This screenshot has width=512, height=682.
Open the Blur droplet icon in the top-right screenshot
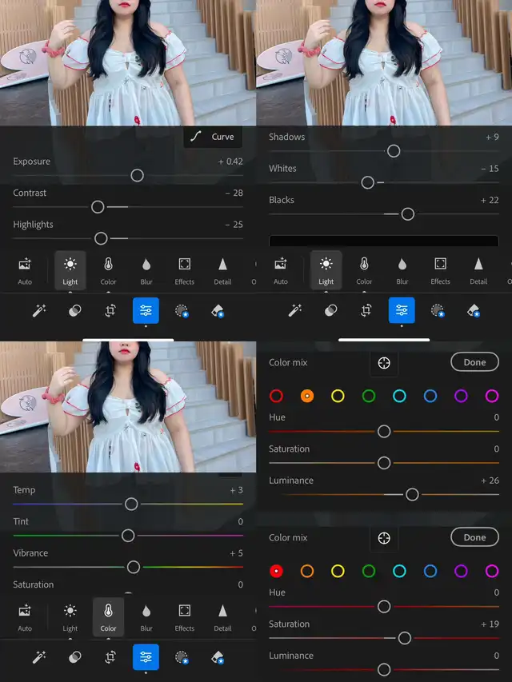point(402,271)
